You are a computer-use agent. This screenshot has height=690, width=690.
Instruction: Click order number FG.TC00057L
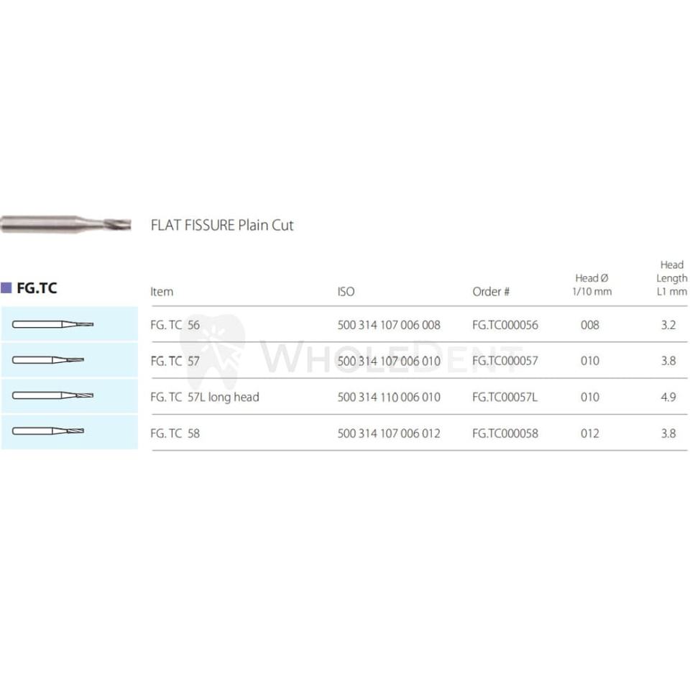505,397
